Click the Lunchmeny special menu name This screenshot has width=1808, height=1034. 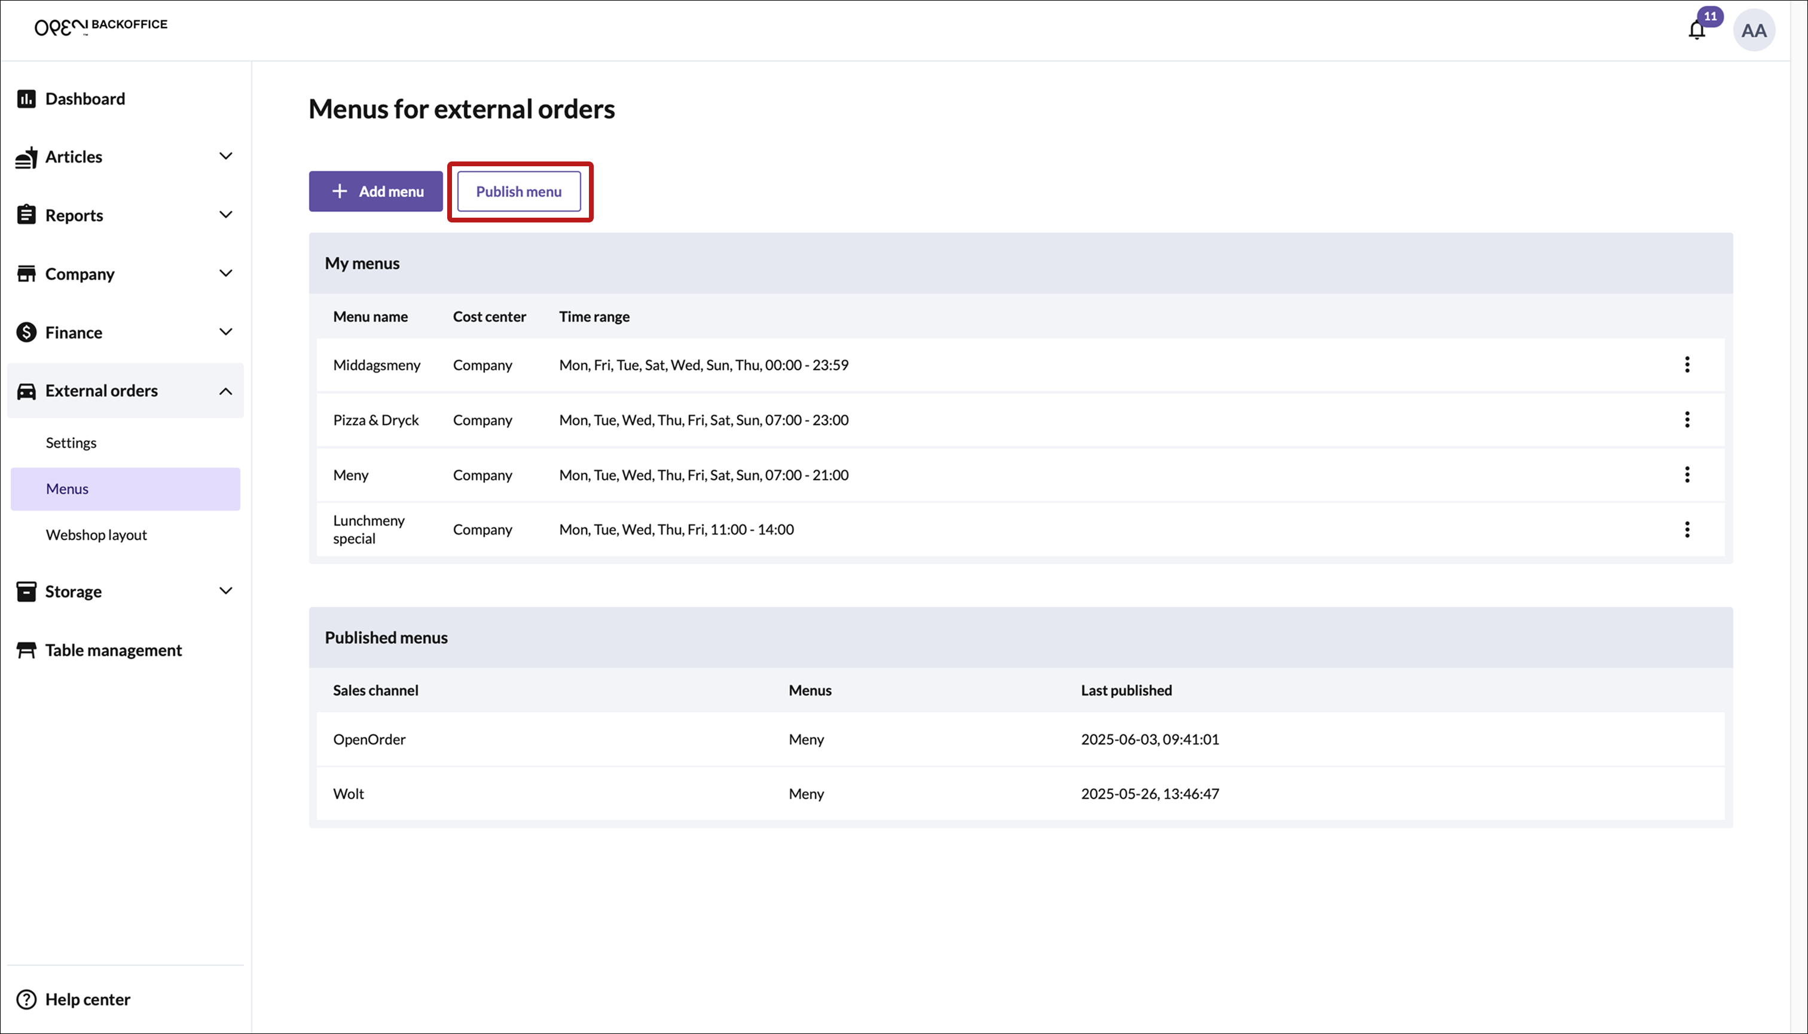point(369,529)
